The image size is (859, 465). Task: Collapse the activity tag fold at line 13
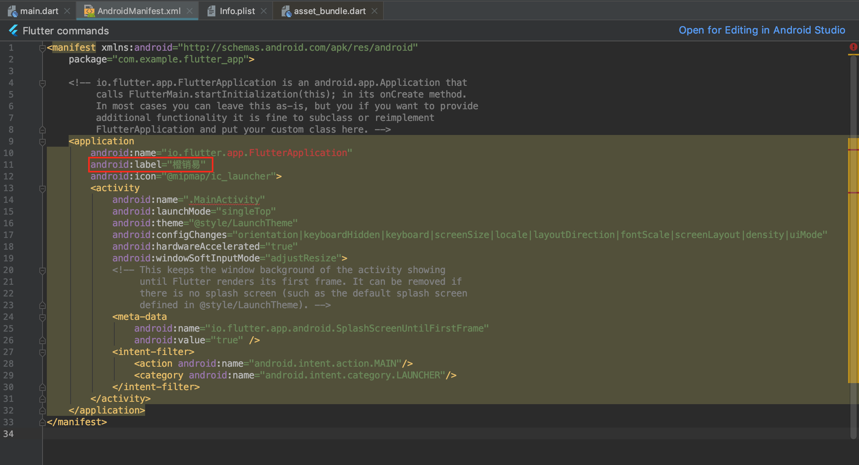(43, 188)
